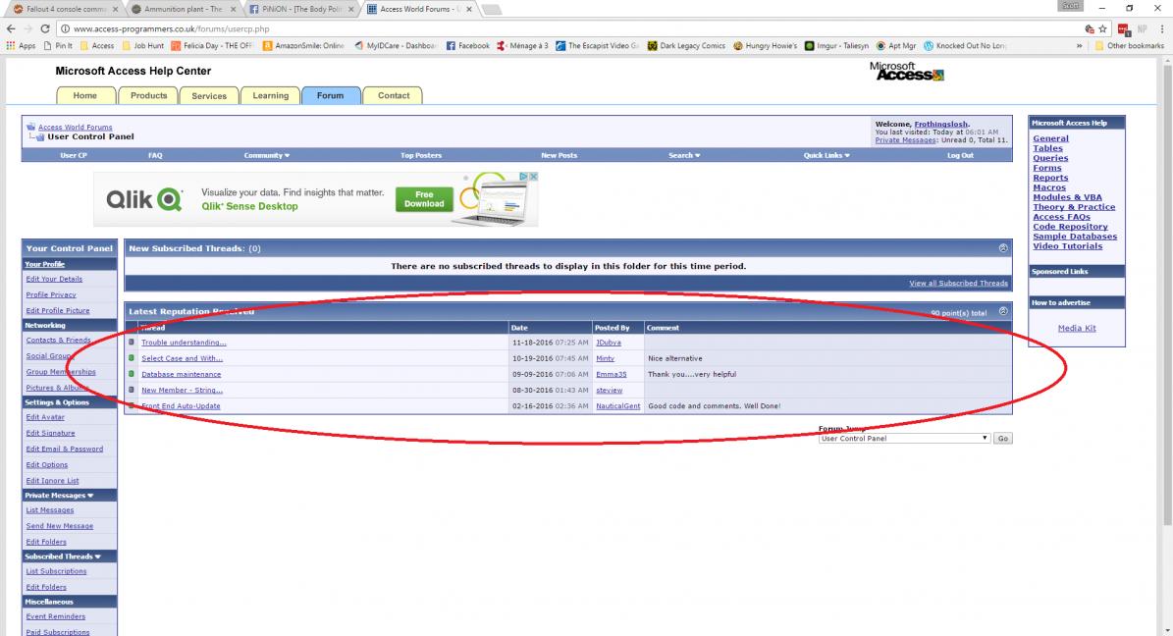Click the Free Download button in Qlik ad

point(424,199)
